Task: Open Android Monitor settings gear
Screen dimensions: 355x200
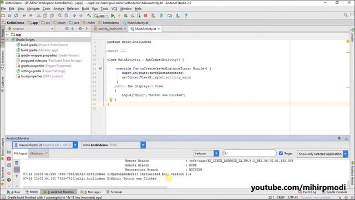Action: [339, 138]
